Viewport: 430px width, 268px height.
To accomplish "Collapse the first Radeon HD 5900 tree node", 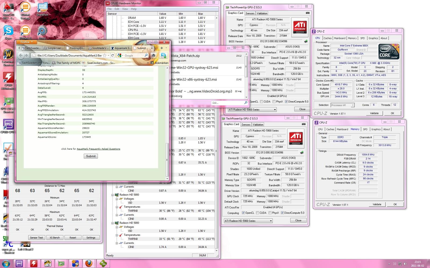I will click(x=113, y=195).
